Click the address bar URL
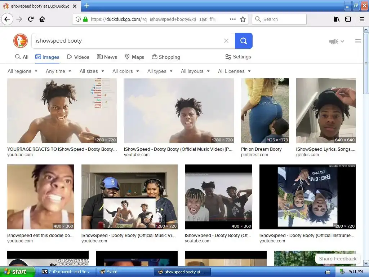Screen dimensions: 369x277 153,19
